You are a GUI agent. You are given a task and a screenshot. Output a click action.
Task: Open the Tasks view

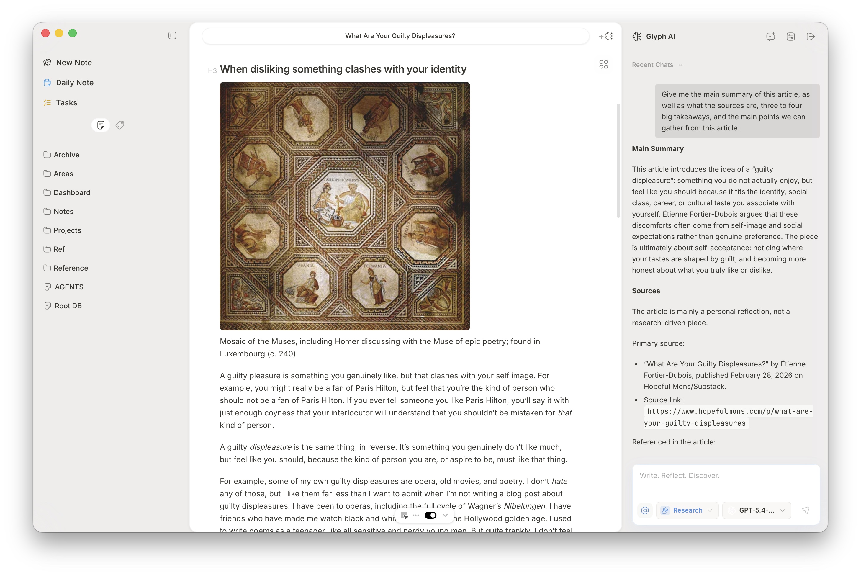(66, 102)
